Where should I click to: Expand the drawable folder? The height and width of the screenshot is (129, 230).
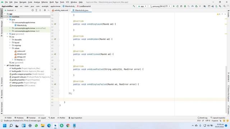[x=10, y=40]
